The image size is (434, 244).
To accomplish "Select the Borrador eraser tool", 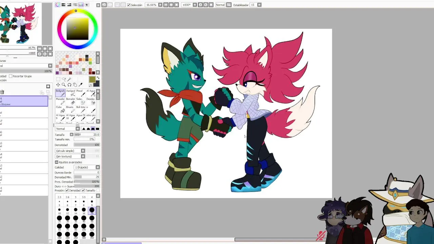I will 70,101.
